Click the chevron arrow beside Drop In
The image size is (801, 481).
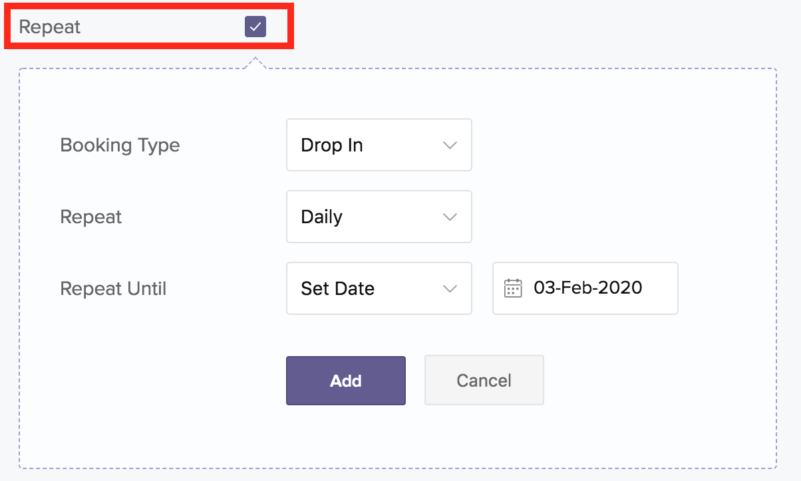coord(450,145)
